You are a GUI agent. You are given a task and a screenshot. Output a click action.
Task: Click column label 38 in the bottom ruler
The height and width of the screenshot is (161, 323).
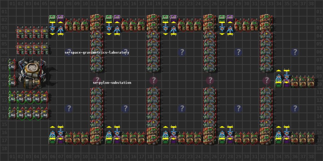pos(311,157)
